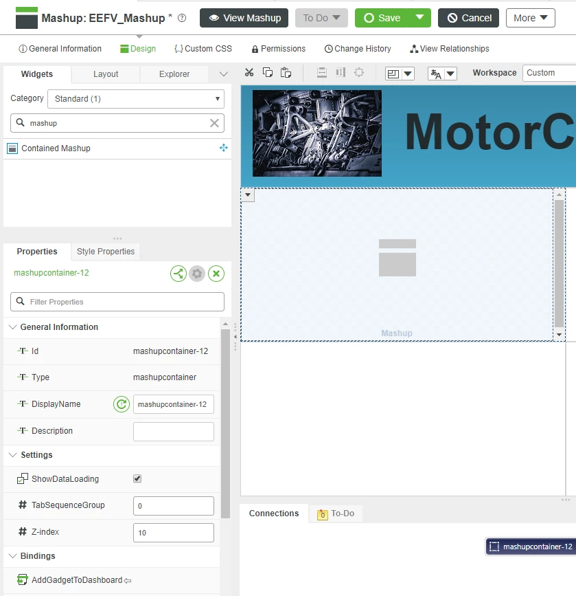This screenshot has height=596, width=576.
Task: Click the motorcycle engine image thumbnail
Action: tap(316, 131)
